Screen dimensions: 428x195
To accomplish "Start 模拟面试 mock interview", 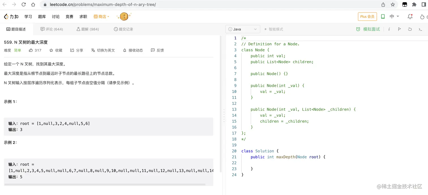I will click(x=368, y=29).
